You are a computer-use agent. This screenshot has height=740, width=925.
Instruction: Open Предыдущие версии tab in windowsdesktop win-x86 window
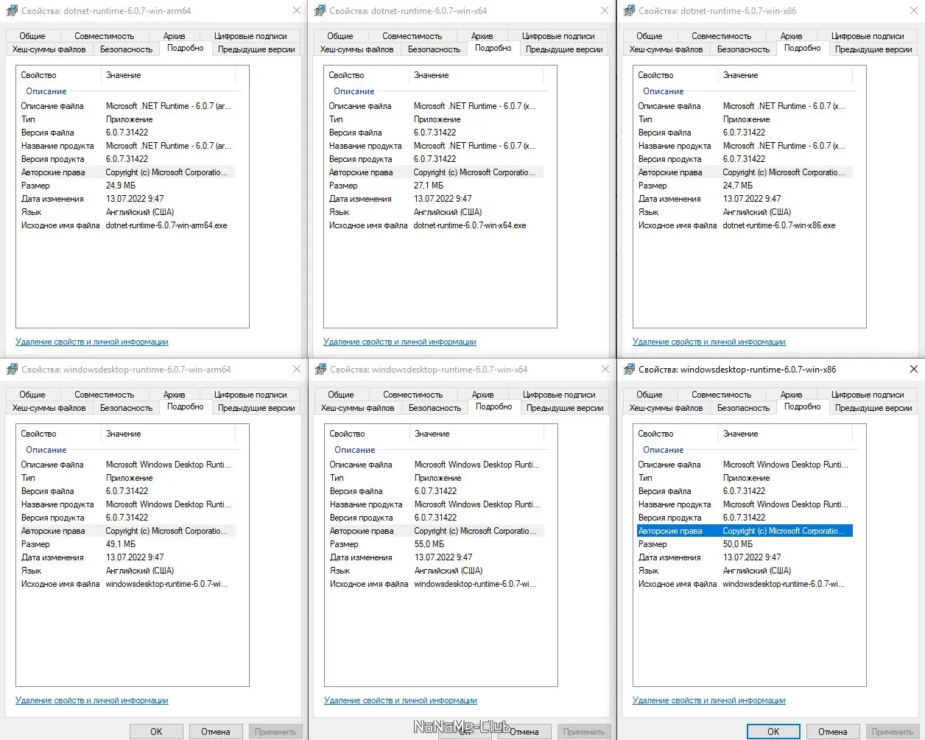[x=873, y=408]
